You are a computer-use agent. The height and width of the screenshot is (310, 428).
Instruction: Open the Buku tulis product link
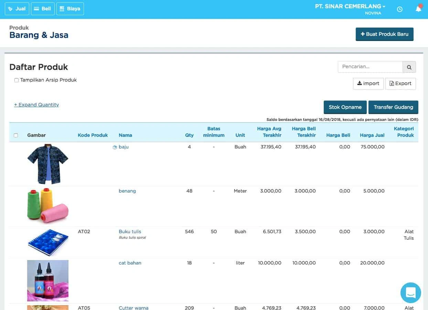[x=130, y=231]
